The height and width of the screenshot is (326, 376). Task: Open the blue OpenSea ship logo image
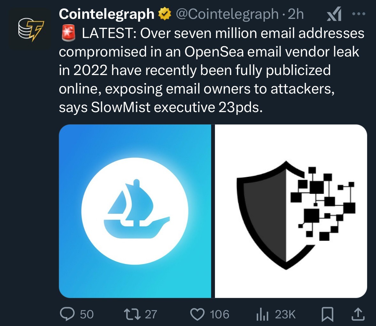pos(135,211)
